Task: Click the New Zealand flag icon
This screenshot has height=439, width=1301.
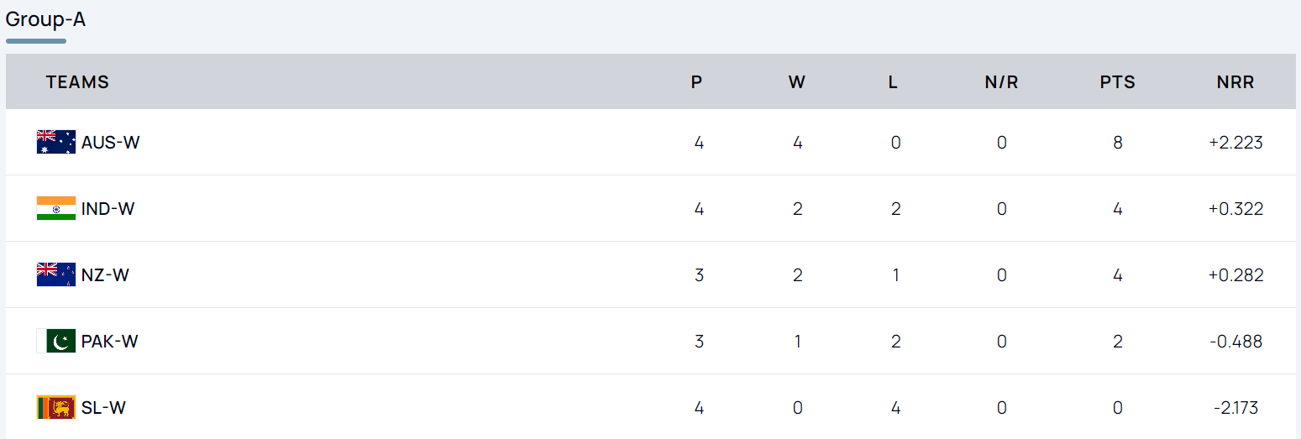Action: click(56, 274)
